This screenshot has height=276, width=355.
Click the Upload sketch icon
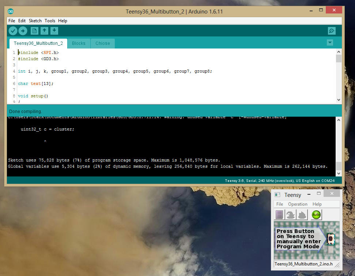point(23,31)
